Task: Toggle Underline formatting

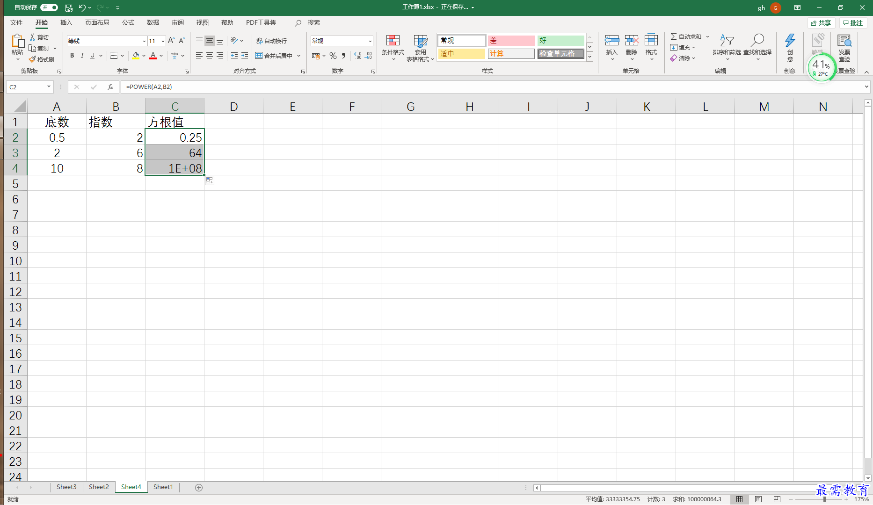Action: coord(92,56)
